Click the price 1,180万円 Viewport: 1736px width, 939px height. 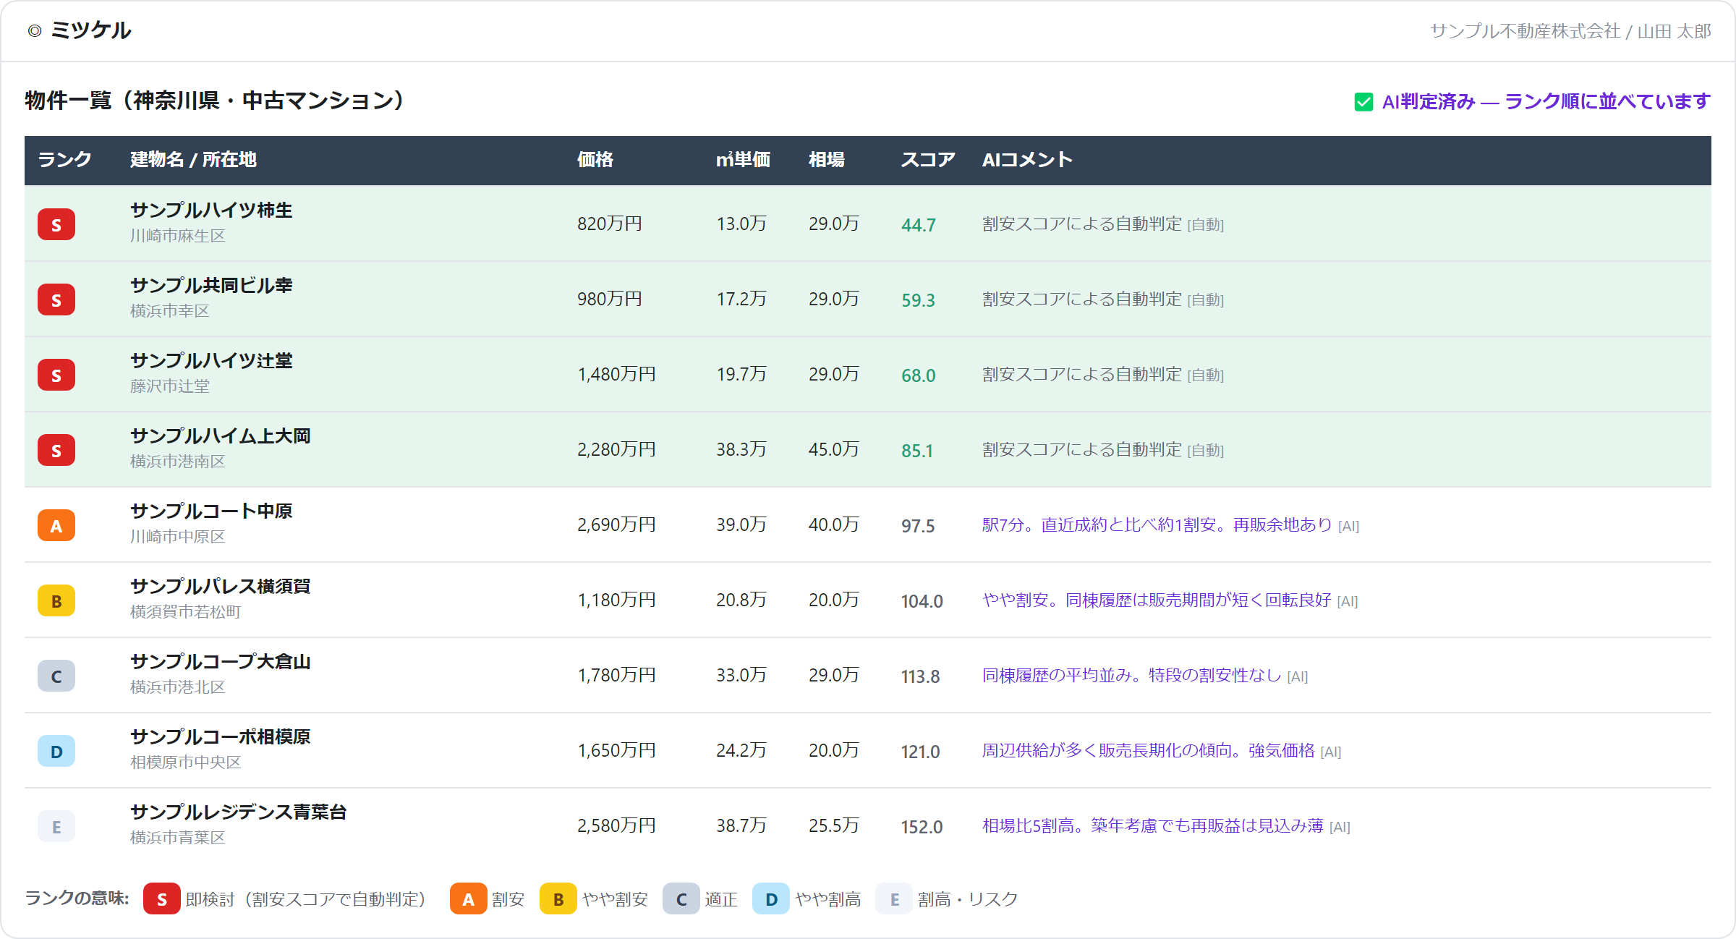[616, 600]
